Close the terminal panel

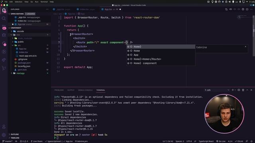click(x=251, y=90)
